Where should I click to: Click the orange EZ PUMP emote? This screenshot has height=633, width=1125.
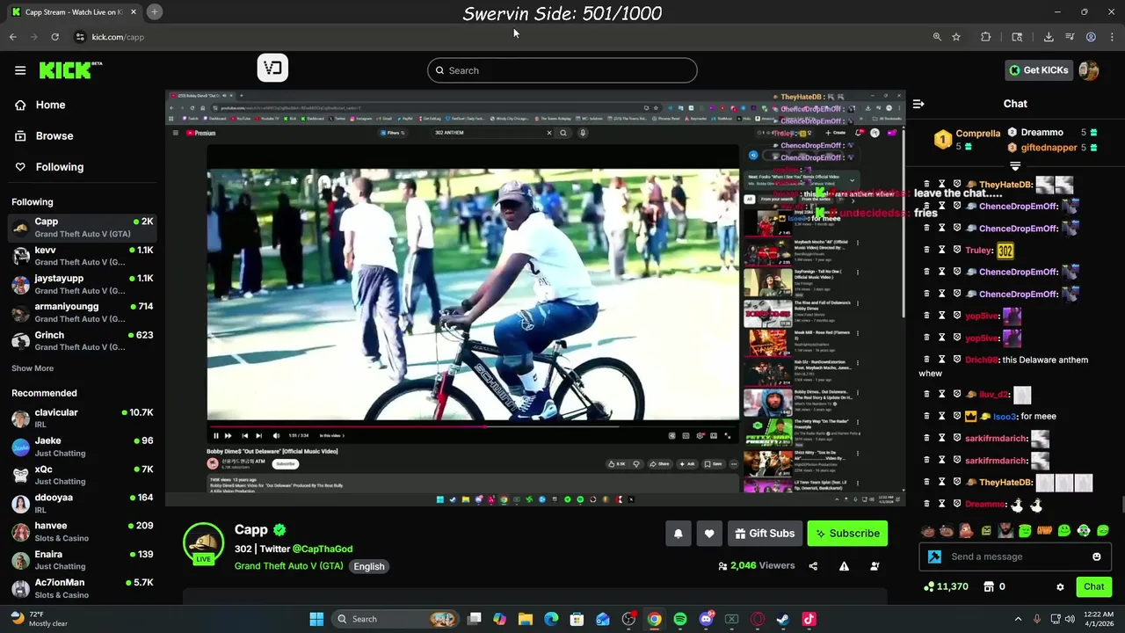tap(1045, 531)
